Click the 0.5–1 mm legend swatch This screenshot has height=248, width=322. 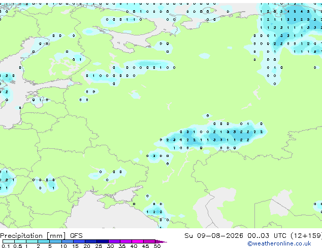pyautogui.click(x=20, y=241)
